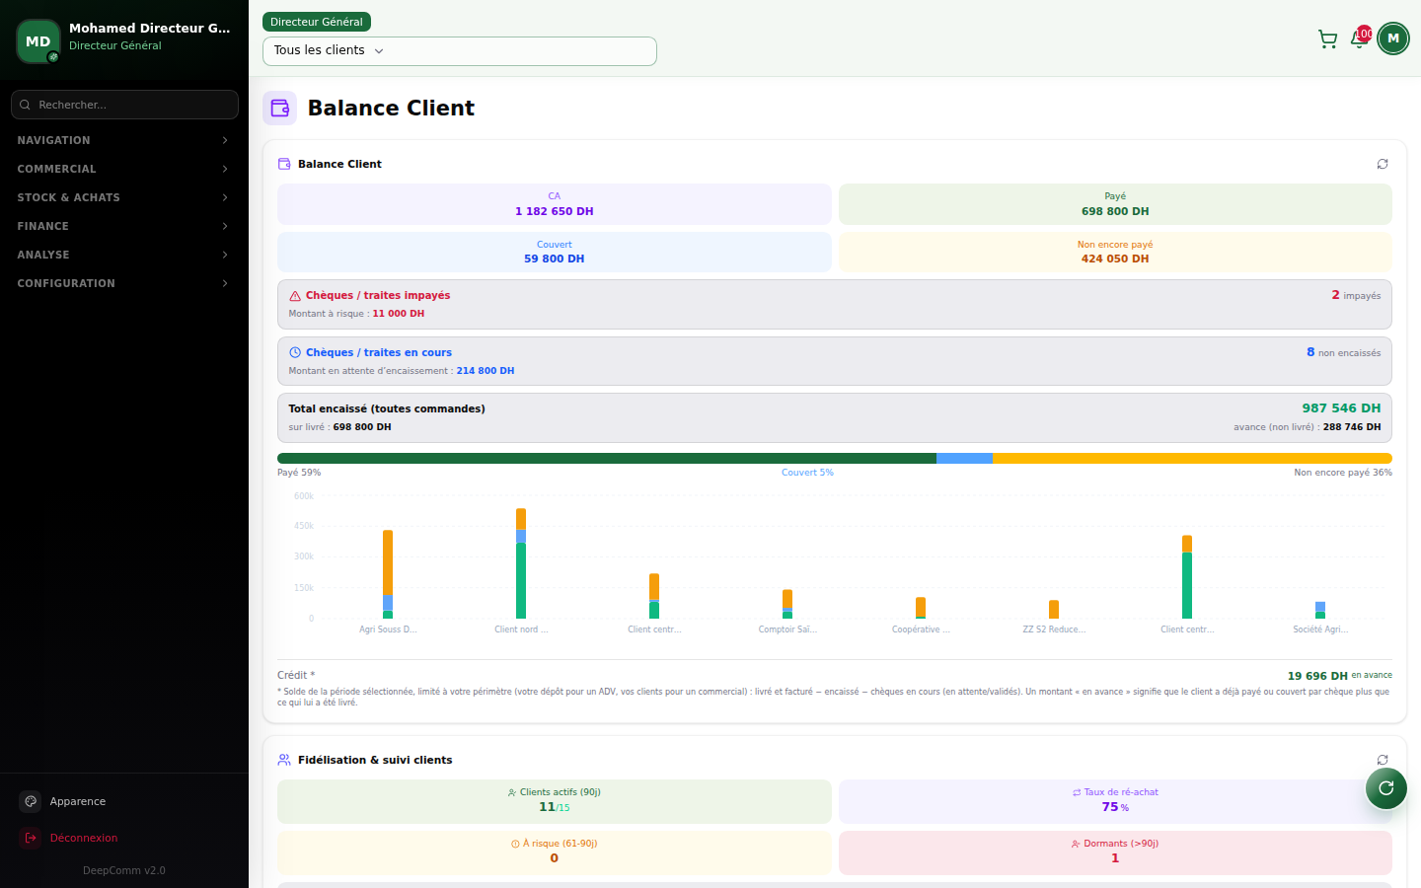Screen dimensions: 1421x888
Task: Expand the FINANCE sidebar section
Action: pyautogui.click(x=124, y=226)
